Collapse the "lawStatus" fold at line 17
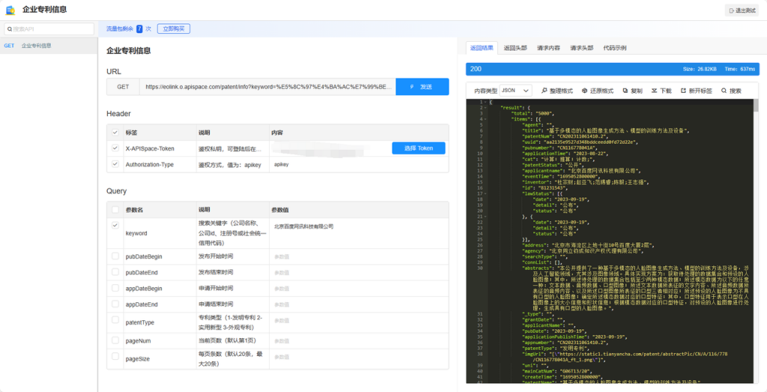Image resolution: width=767 pixels, height=392 pixels. click(485, 194)
